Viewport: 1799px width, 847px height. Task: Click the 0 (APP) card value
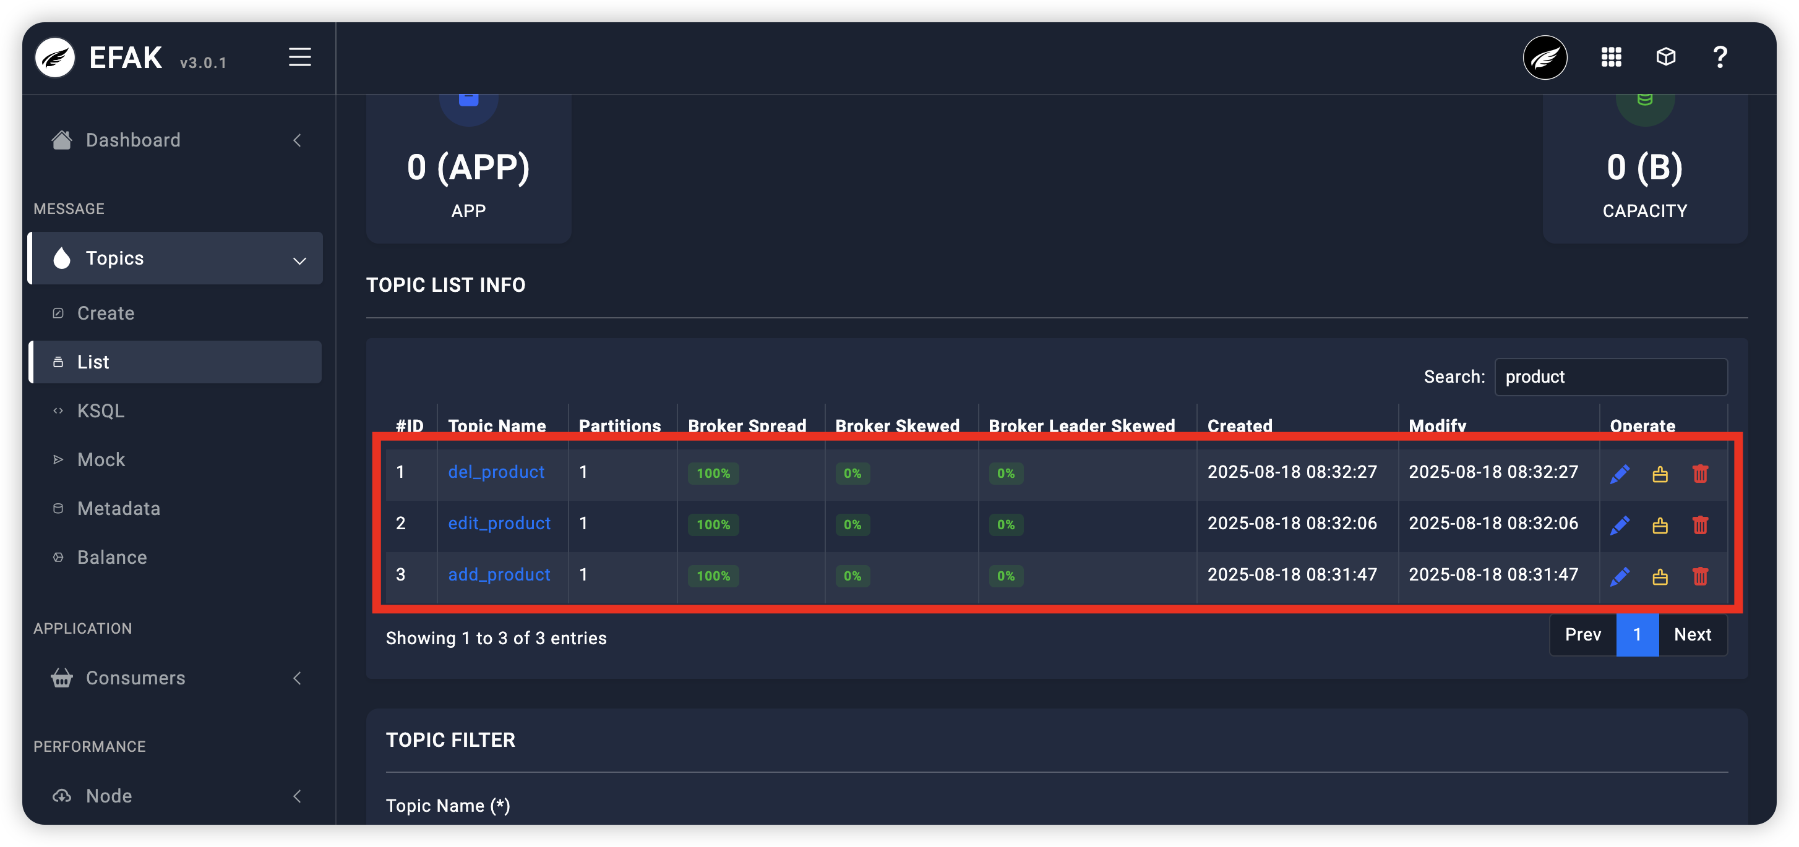[468, 168]
